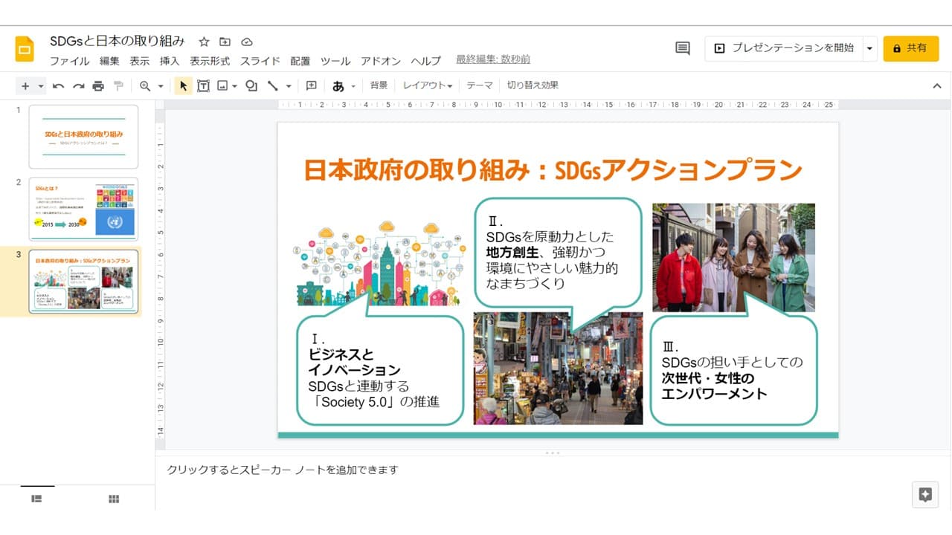Click the Explore button at bottom right

(925, 495)
